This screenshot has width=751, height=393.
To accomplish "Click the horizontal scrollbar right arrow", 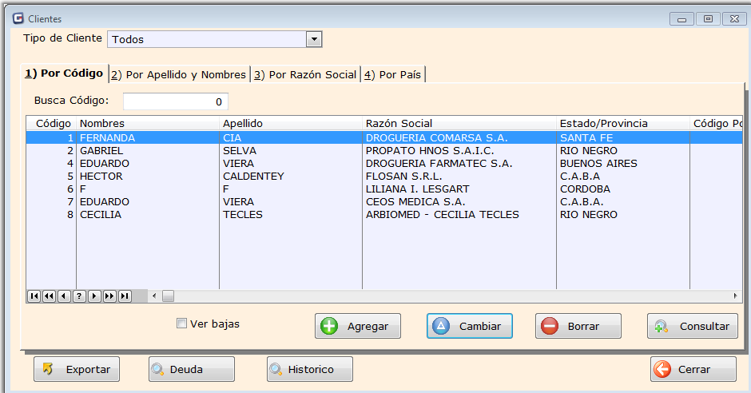I will (x=736, y=296).
